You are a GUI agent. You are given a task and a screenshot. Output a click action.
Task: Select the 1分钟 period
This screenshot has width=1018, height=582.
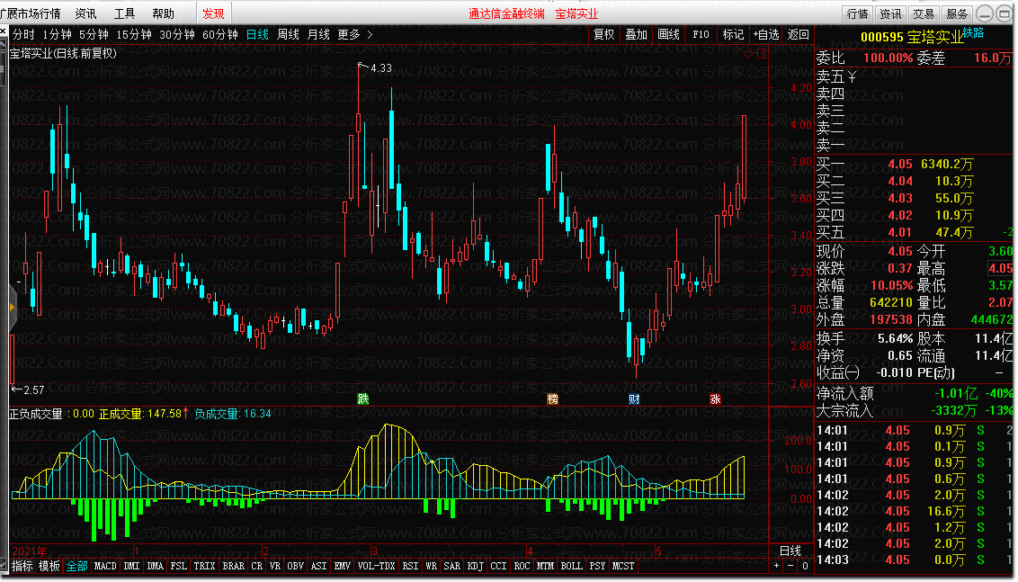tap(57, 34)
